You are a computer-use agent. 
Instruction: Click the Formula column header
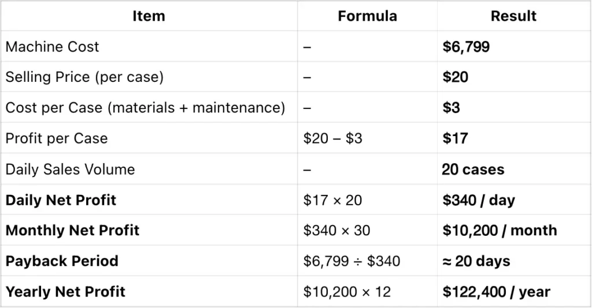click(367, 16)
